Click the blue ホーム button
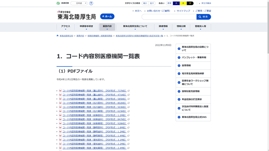 107,16
